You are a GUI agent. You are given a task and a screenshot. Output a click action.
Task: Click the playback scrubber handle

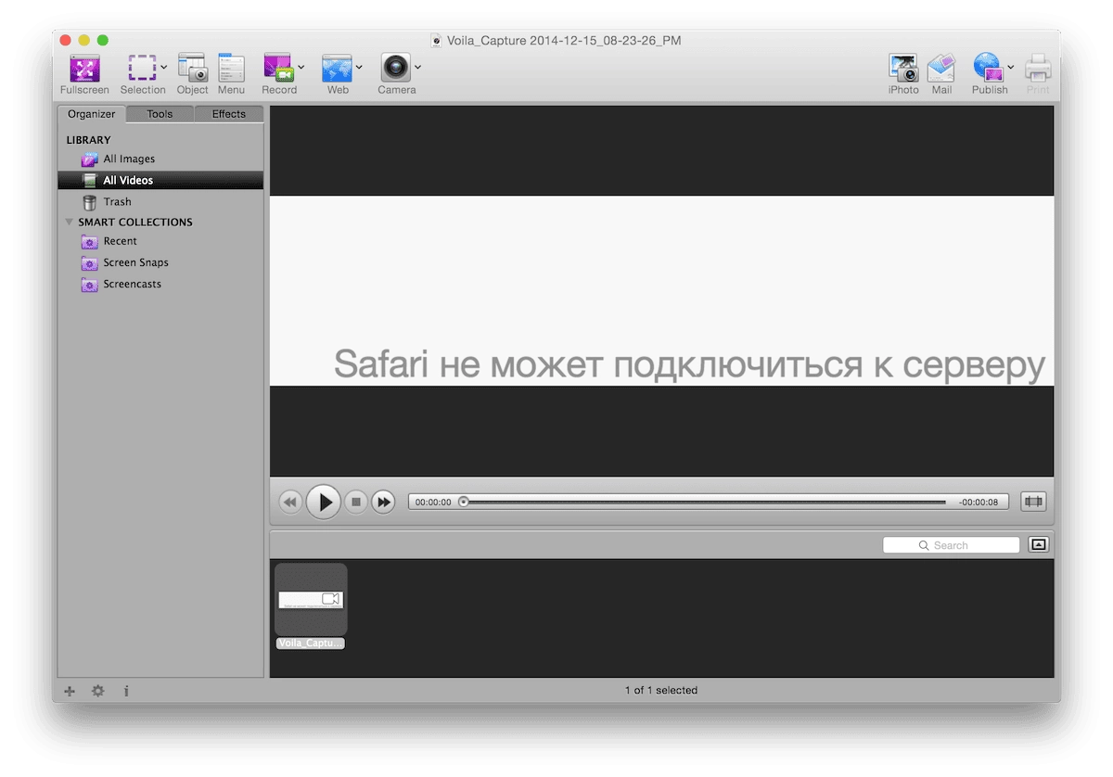(x=464, y=502)
